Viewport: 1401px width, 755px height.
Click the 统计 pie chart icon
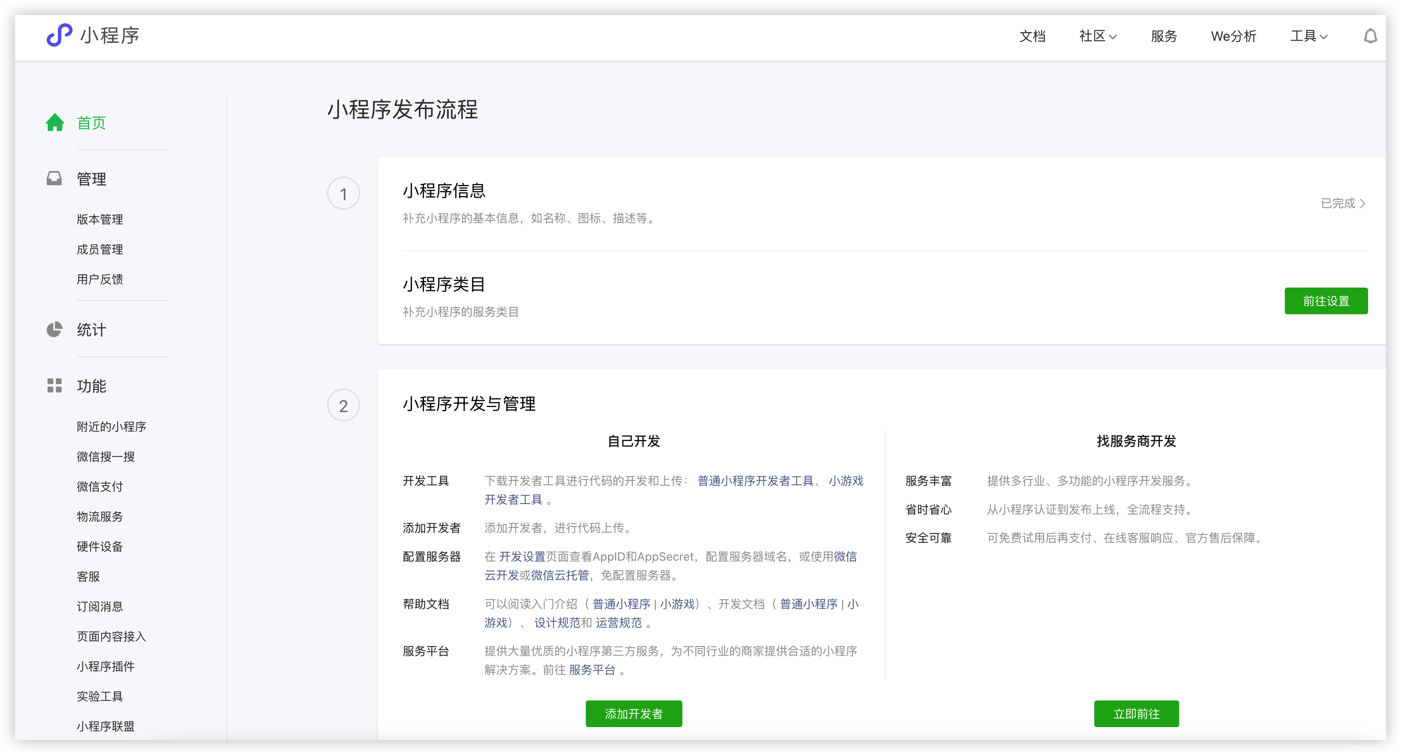[x=55, y=329]
